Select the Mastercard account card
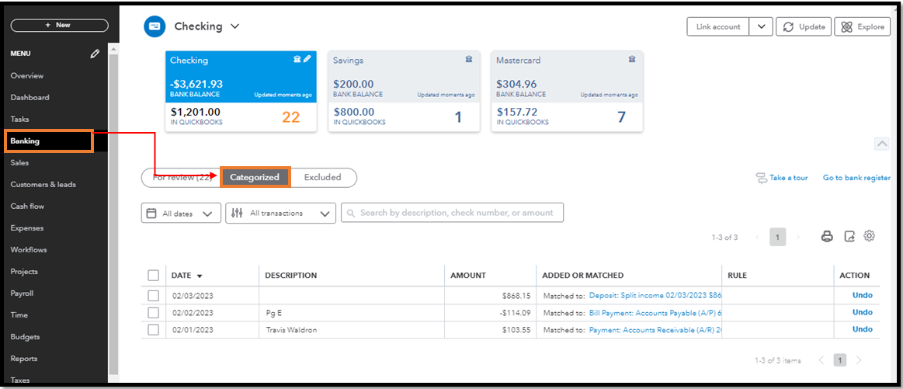 coord(567,92)
